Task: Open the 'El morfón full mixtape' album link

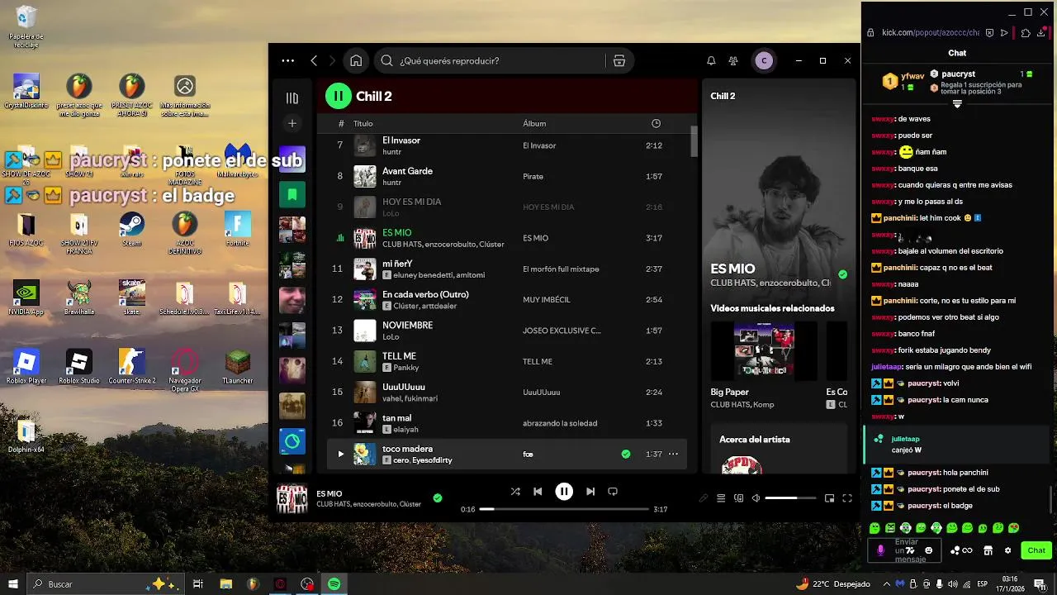Action: 561,269
